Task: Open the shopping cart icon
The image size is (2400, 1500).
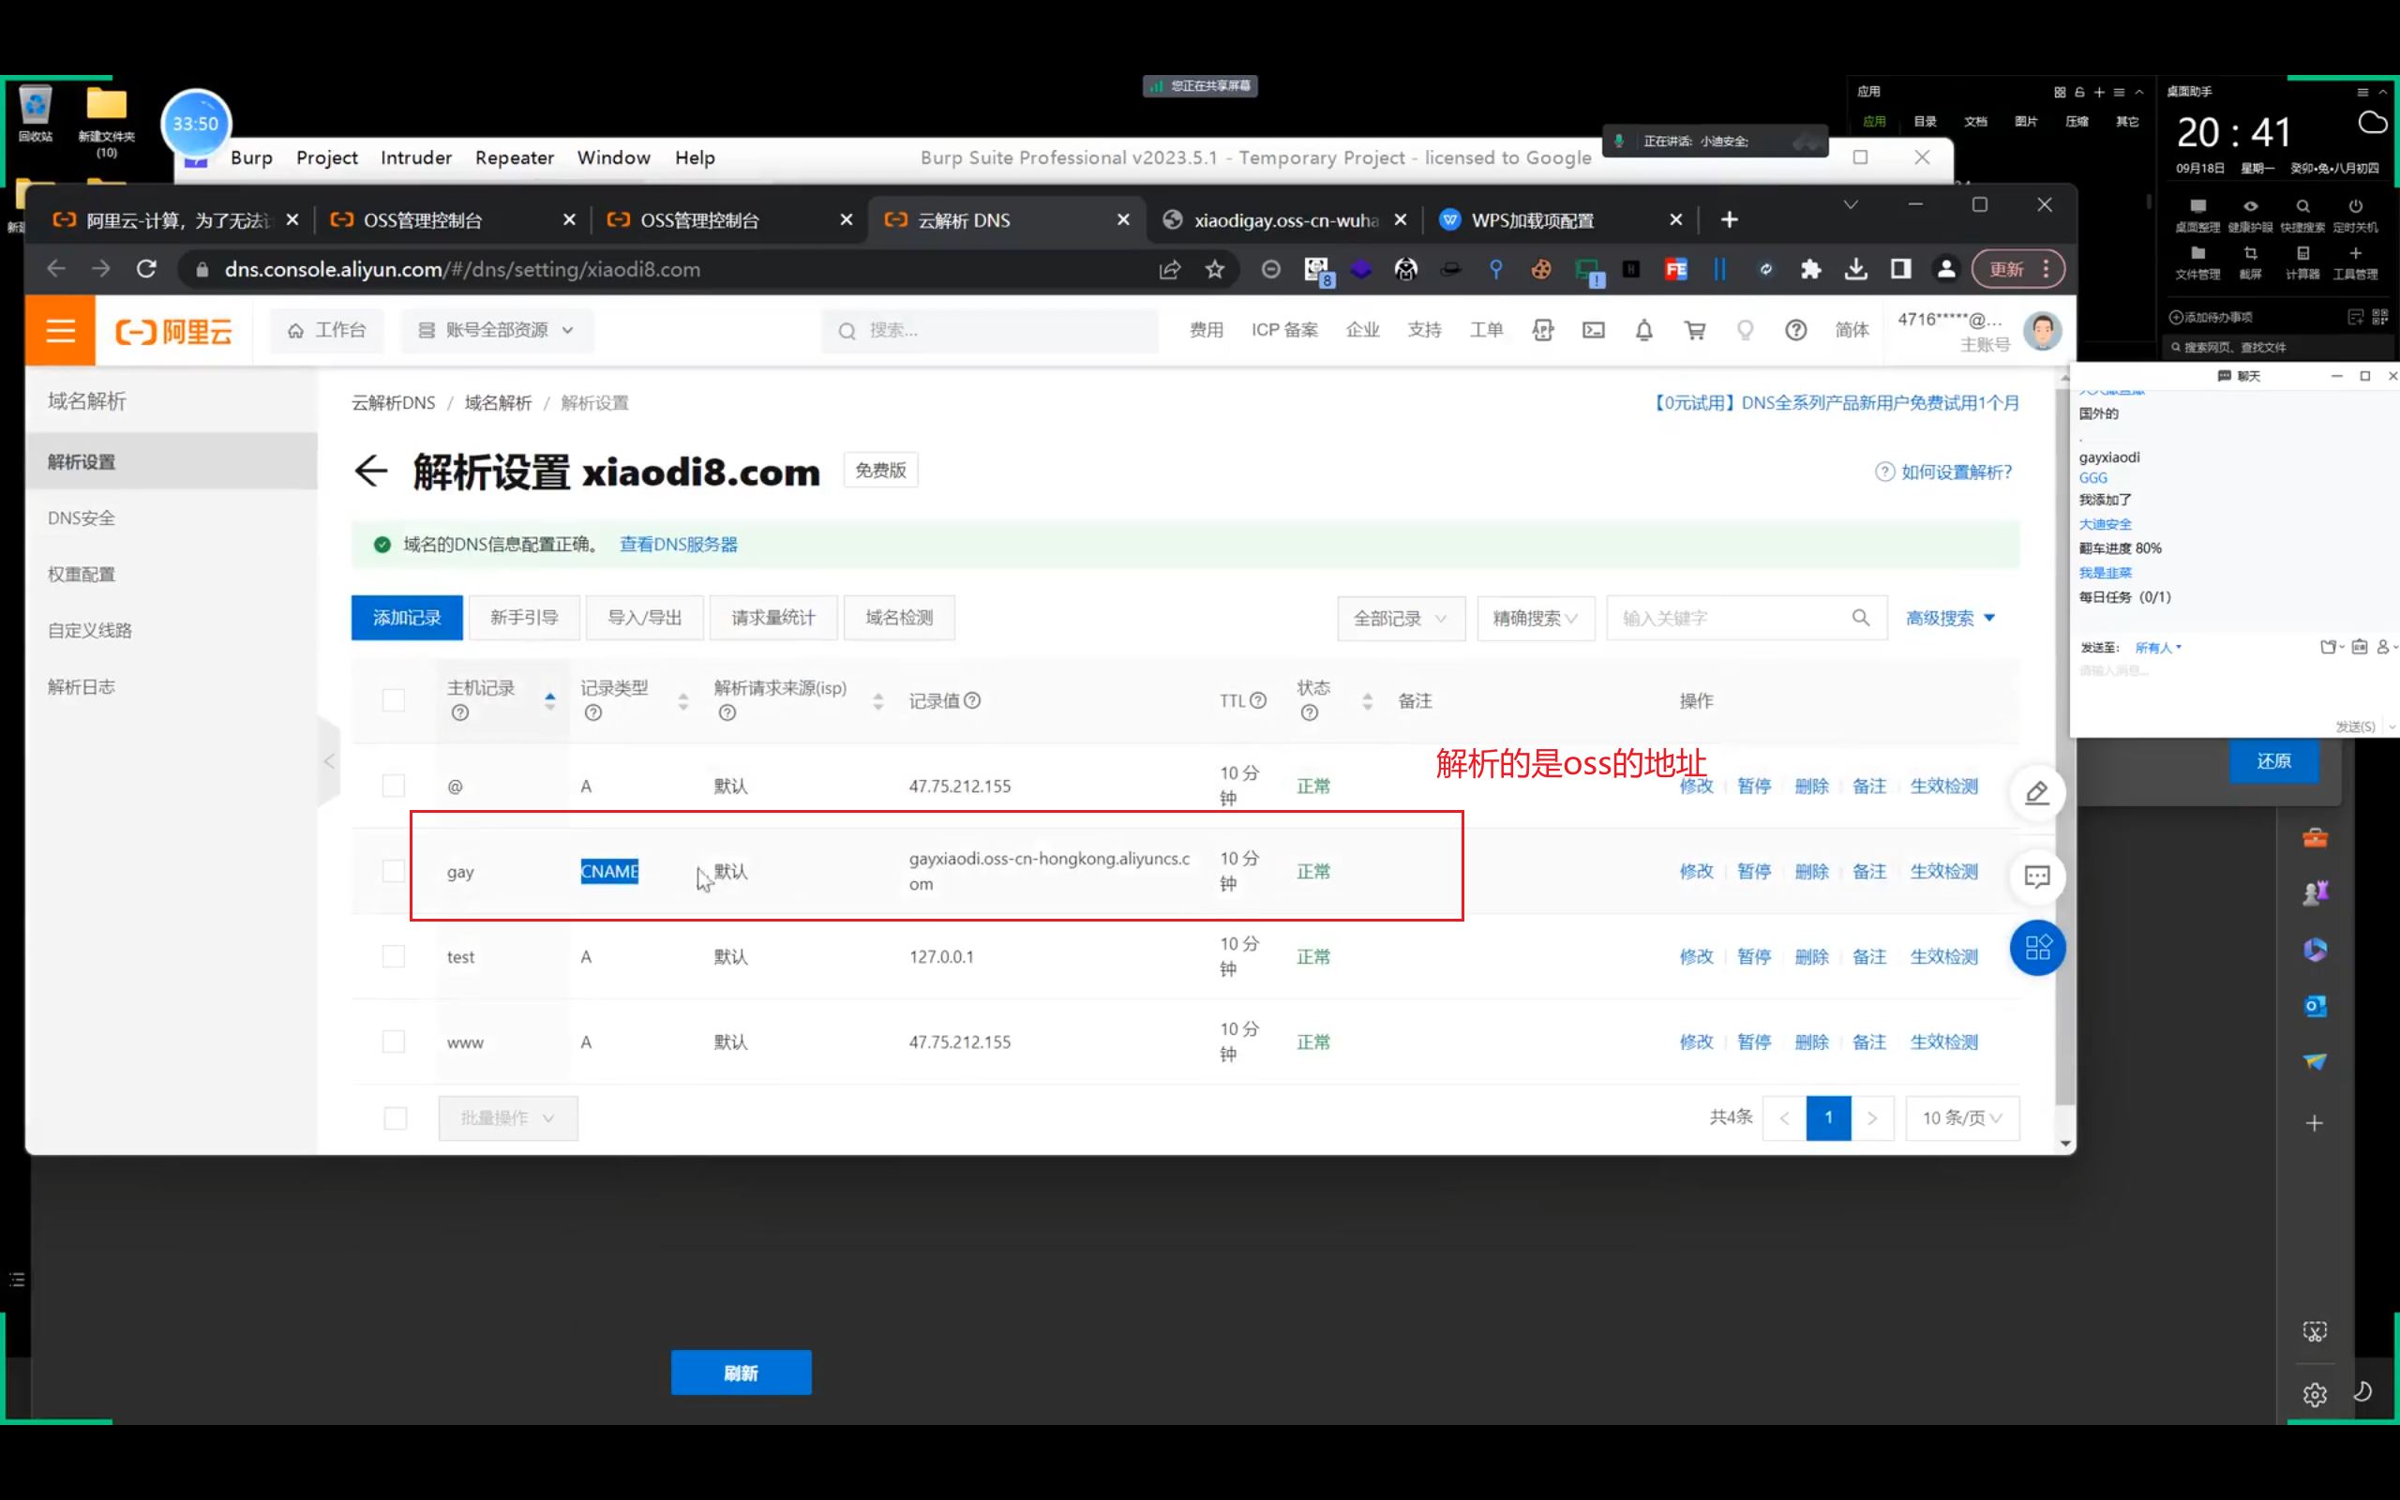Action: pos(1695,330)
